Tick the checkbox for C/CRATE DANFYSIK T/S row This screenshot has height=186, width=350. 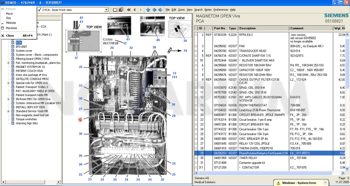[x=196, y=55]
